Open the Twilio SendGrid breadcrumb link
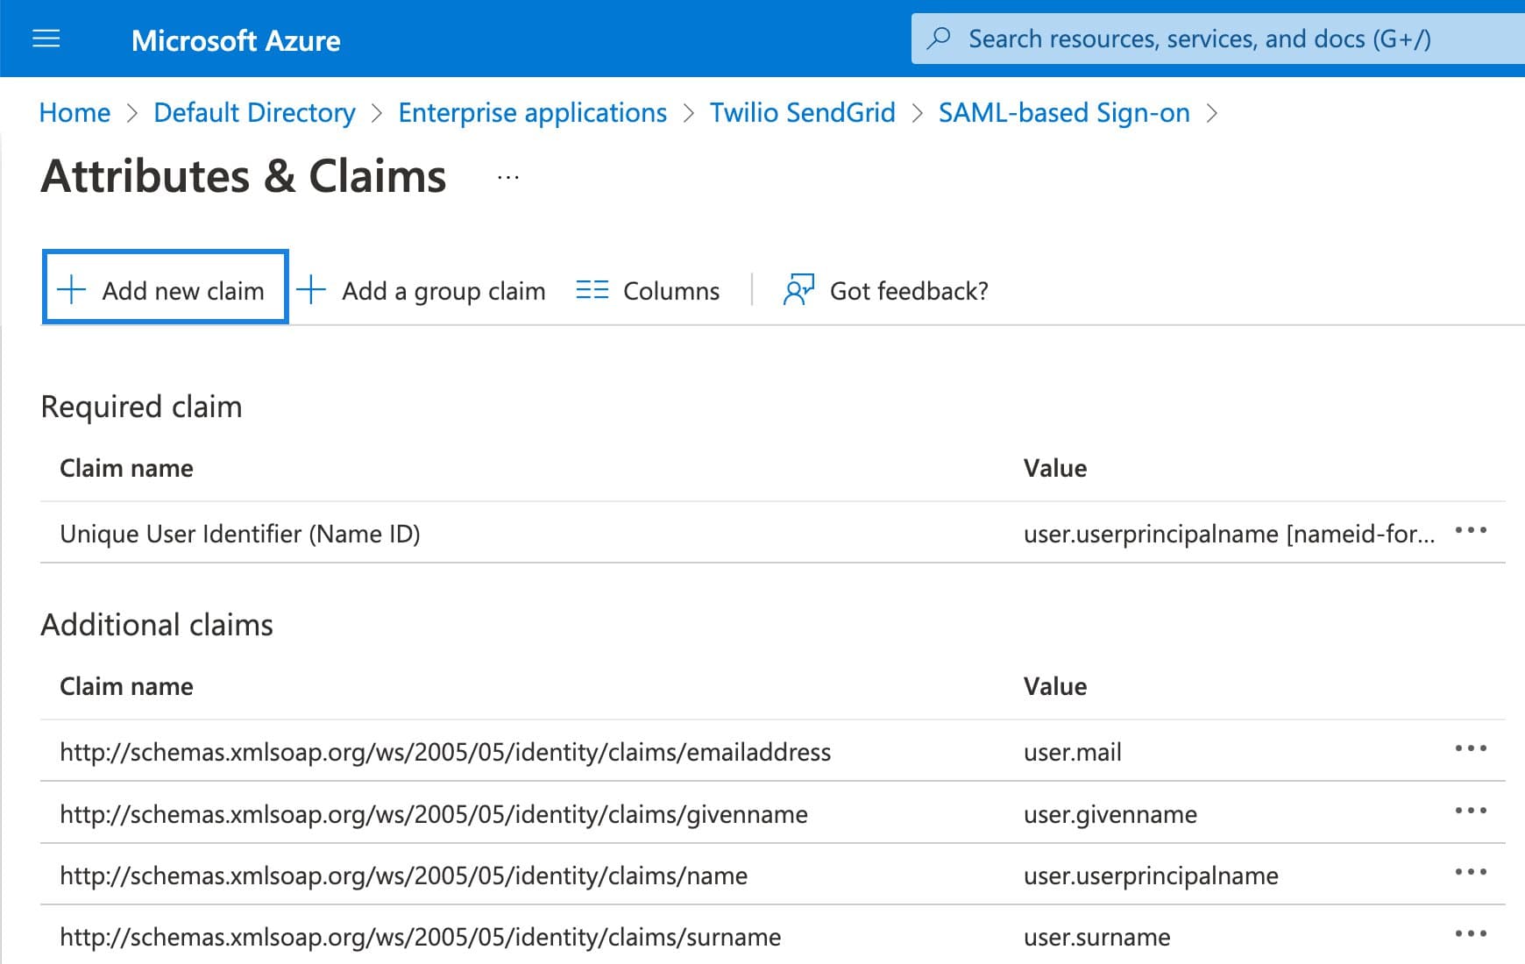This screenshot has width=1525, height=964. point(802,112)
